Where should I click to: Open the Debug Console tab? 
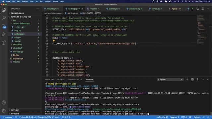(x=75, y=79)
